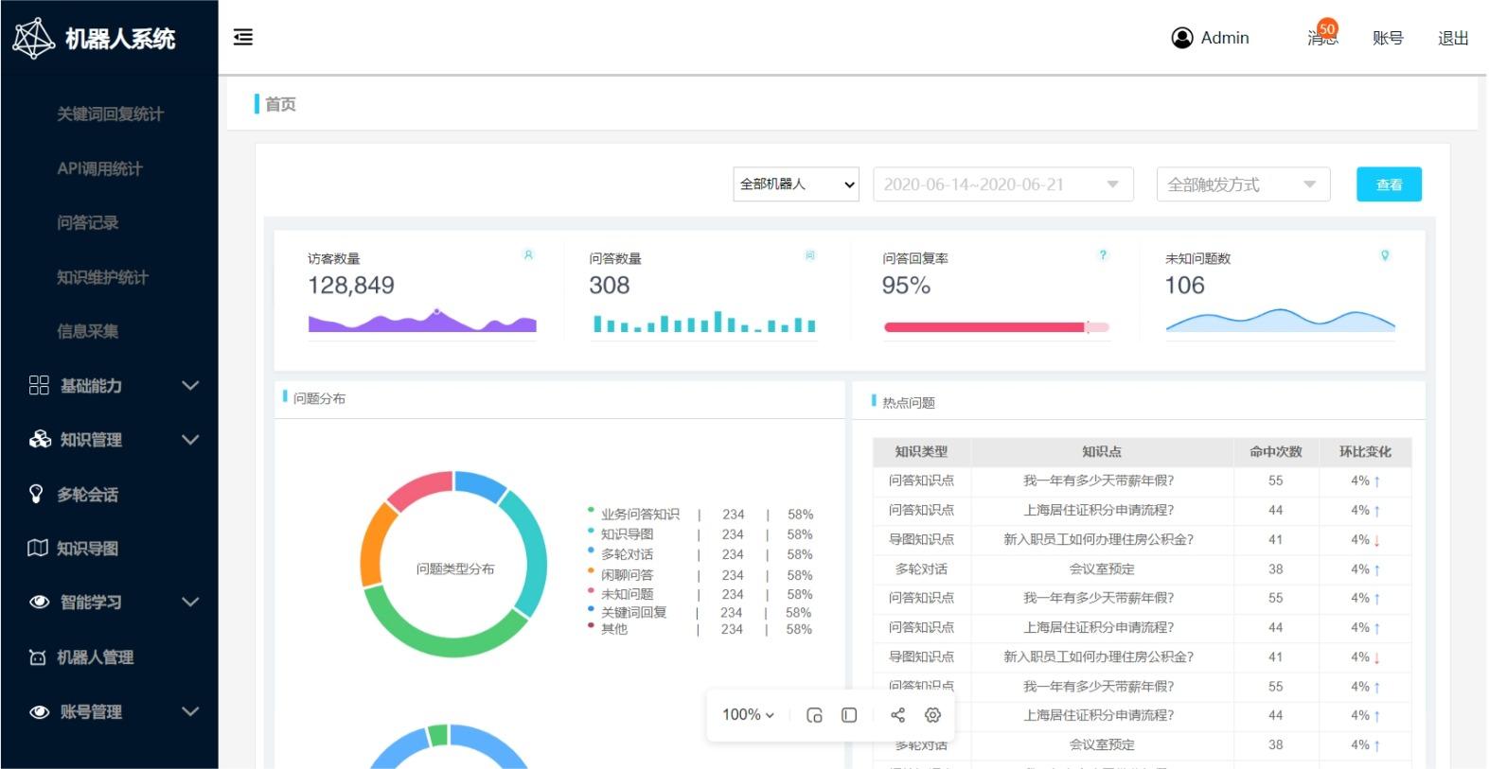1489x769 pixels.
Task: Click 退出 to log out
Action: [x=1453, y=38]
